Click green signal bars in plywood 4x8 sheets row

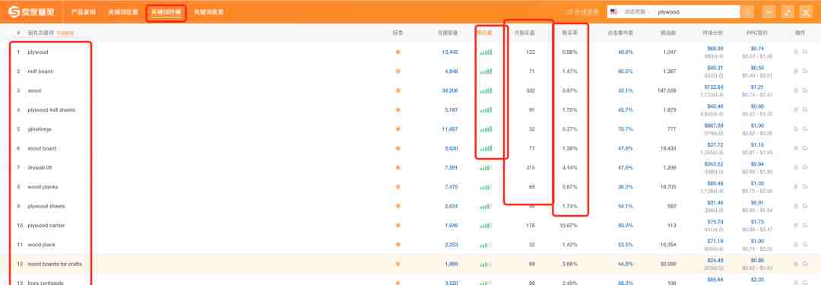pyautogui.click(x=486, y=110)
